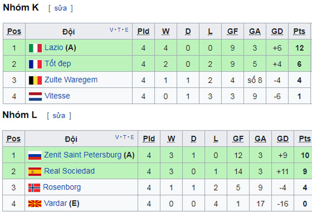
Task: Open the Rosenborg team link
Action: coord(62,188)
